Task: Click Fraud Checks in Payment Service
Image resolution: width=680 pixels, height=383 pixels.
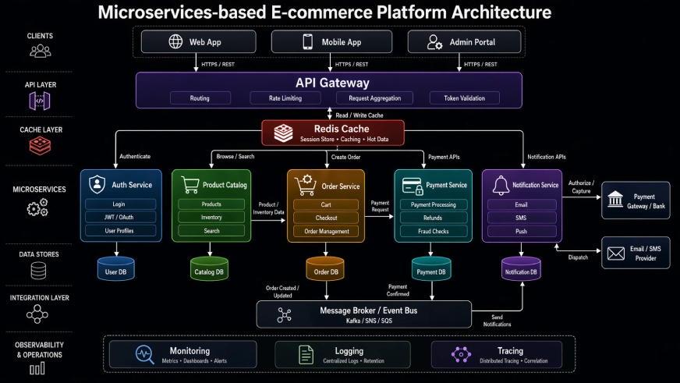Action: coord(433,231)
